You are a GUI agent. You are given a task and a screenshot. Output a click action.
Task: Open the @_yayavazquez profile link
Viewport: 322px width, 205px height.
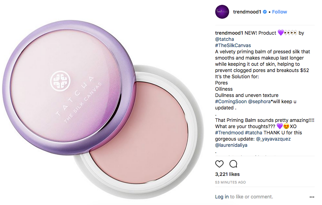pyautogui.click(x=273, y=139)
